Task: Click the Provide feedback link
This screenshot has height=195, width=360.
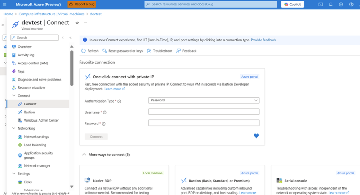Action: point(263,40)
